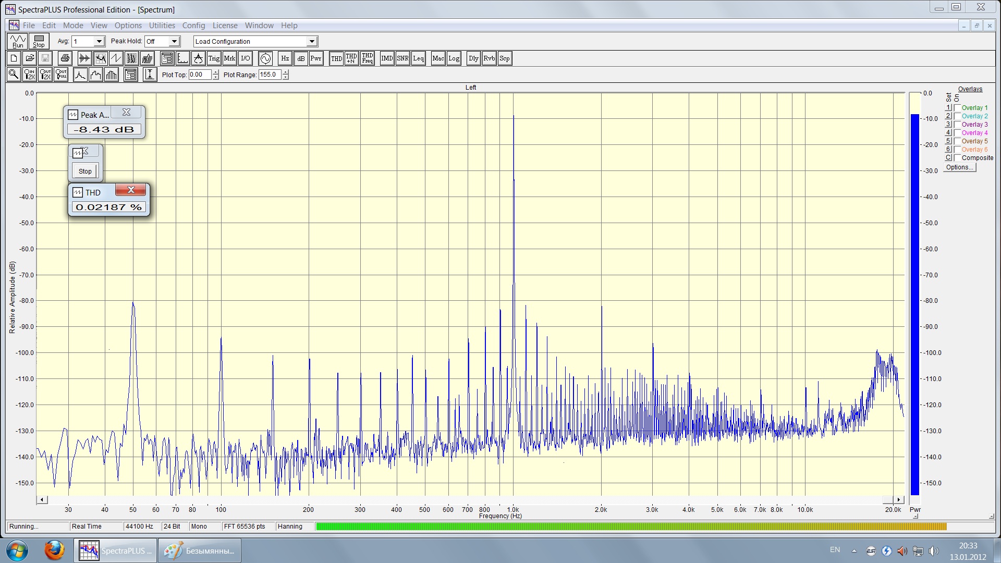Open the signal generator sine-wave icon
This screenshot has width=1001, height=563.
pos(265,58)
